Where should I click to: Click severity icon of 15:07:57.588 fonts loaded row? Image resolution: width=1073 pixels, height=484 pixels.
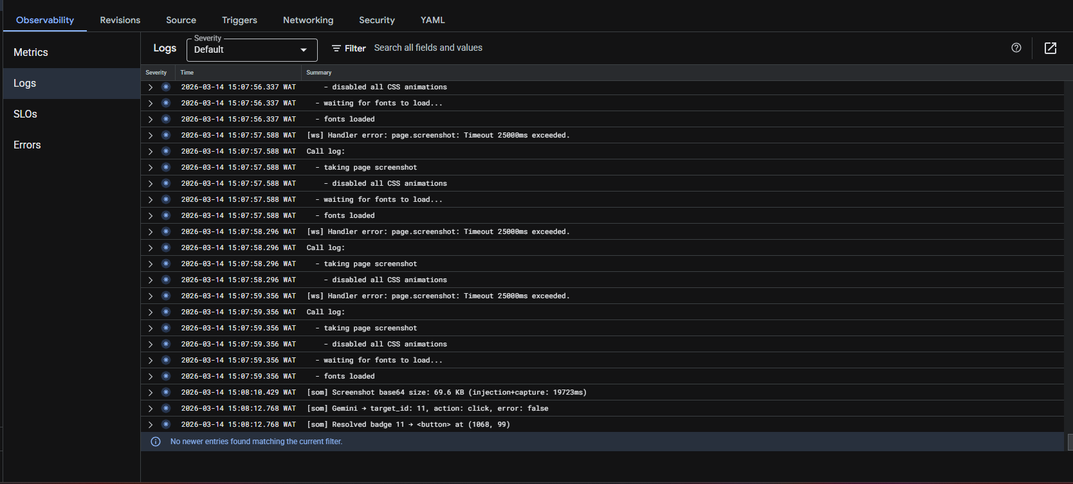tap(166, 215)
